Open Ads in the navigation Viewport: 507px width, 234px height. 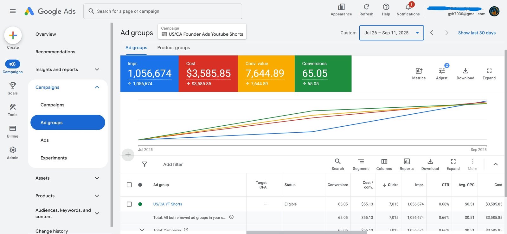[45, 140]
